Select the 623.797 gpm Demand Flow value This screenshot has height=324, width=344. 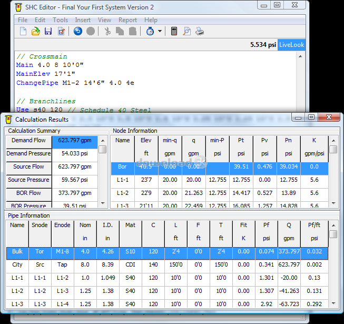(x=75, y=142)
